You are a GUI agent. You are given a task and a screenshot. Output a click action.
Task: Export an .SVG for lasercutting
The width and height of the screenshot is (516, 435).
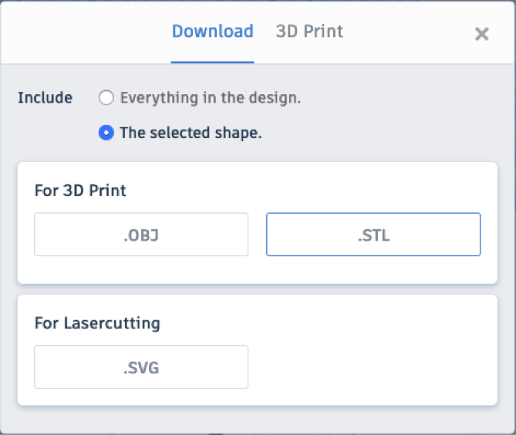coord(141,367)
